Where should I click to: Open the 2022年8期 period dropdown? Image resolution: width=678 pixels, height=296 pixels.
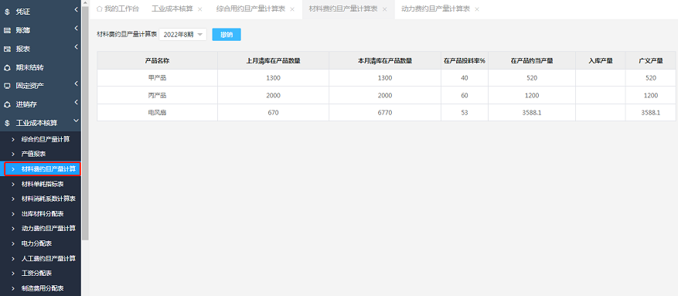pos(183,35)
